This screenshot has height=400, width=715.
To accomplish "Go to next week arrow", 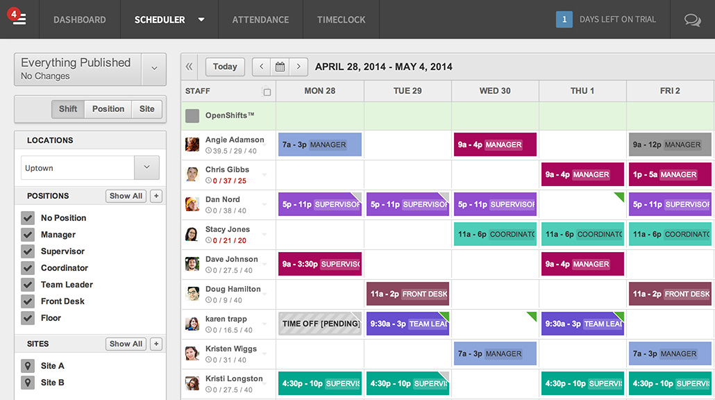I will [x=298, y=67].
